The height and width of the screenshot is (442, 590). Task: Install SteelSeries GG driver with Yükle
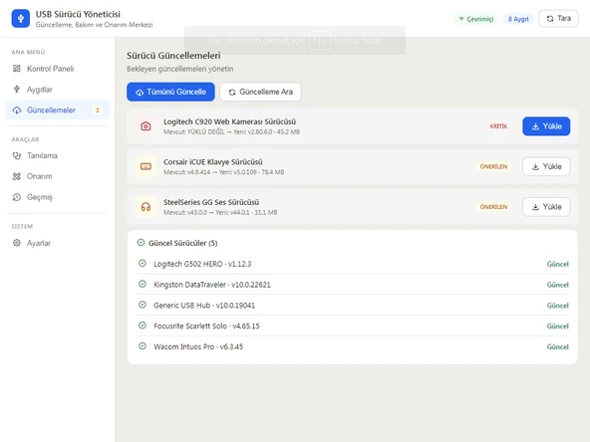pos(546,207)
